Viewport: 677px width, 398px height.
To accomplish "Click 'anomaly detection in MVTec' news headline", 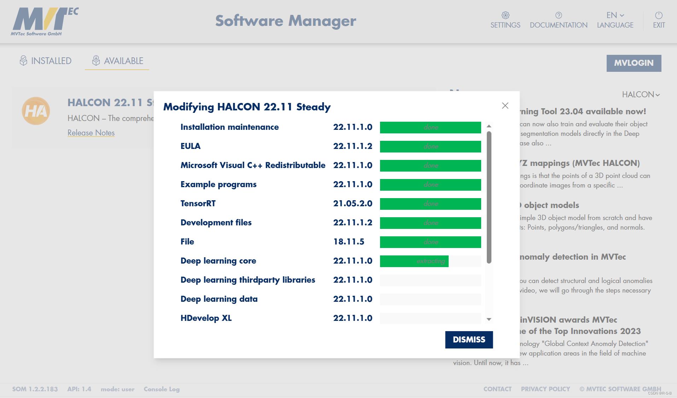I will (573, 257).
